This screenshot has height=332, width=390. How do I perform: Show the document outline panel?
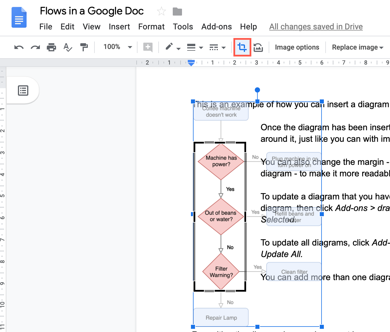tap(23, 90)
